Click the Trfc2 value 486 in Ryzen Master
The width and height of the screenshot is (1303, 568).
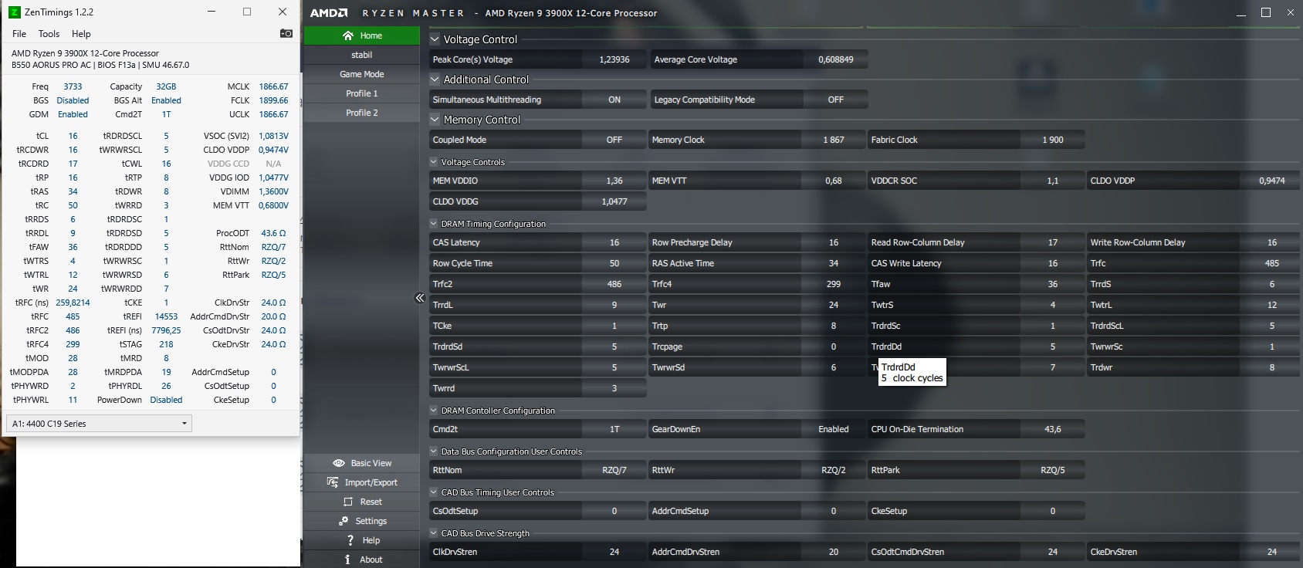tap(614, 284)
